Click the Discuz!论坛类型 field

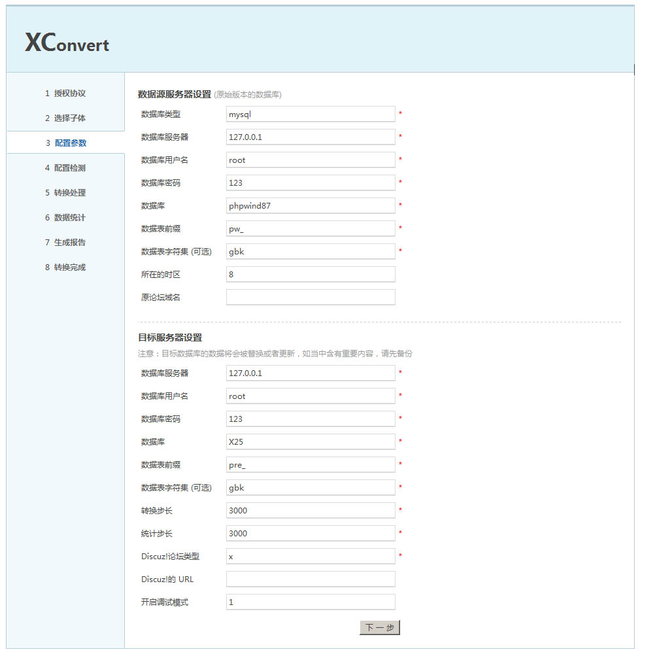(311, 557)
